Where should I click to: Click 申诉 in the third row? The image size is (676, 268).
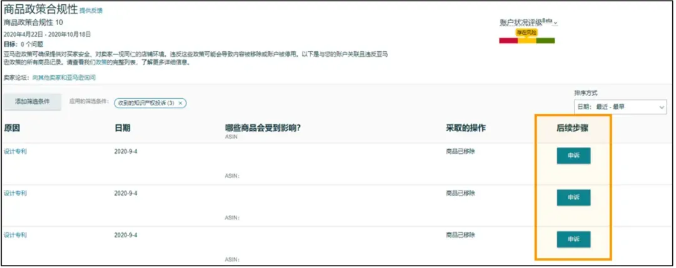click(573, 239)
